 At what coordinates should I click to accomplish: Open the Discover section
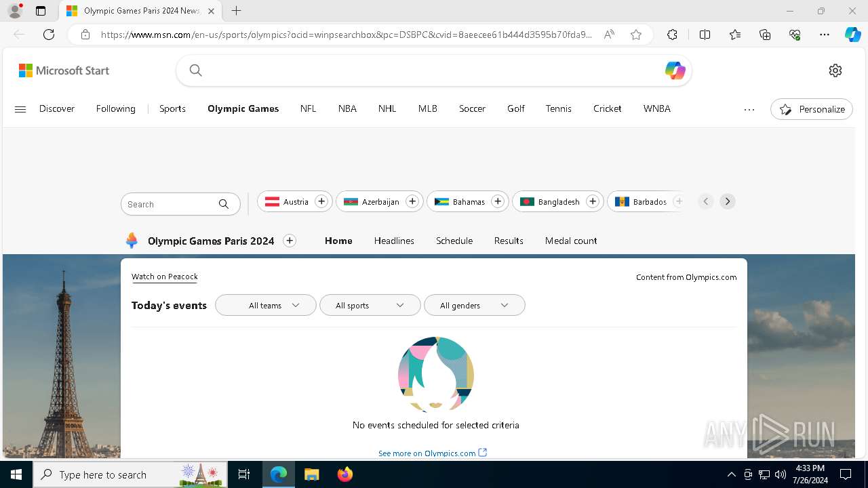click(x=57, y=108)
